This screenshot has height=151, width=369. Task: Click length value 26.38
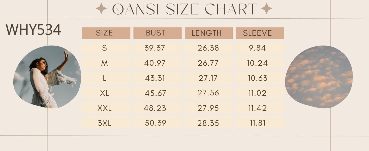(x=209, y=48)
